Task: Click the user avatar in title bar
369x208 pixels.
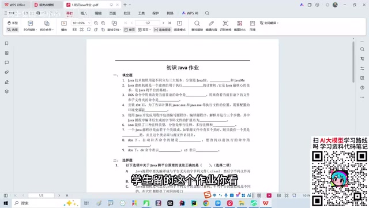Action: pos(335,5)
